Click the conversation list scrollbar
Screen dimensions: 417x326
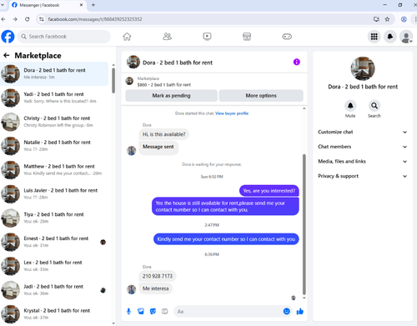click(113, 81)
